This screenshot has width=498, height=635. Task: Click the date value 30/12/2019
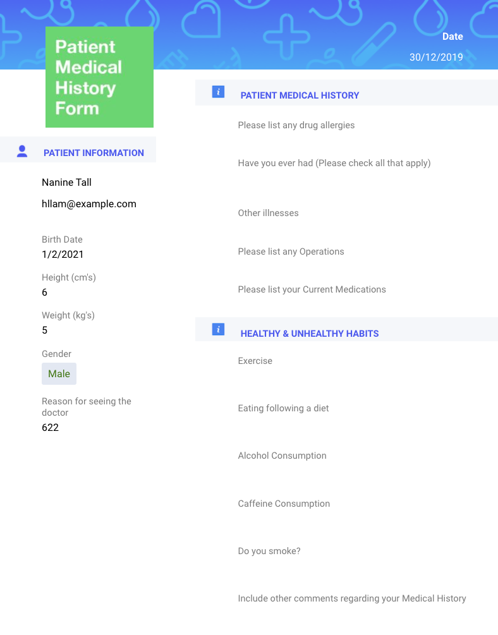tap(436, 57)
